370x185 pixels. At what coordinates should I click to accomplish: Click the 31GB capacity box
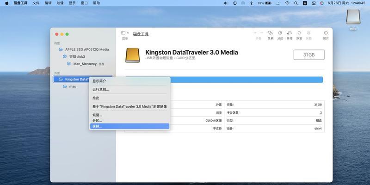(309, 55)
